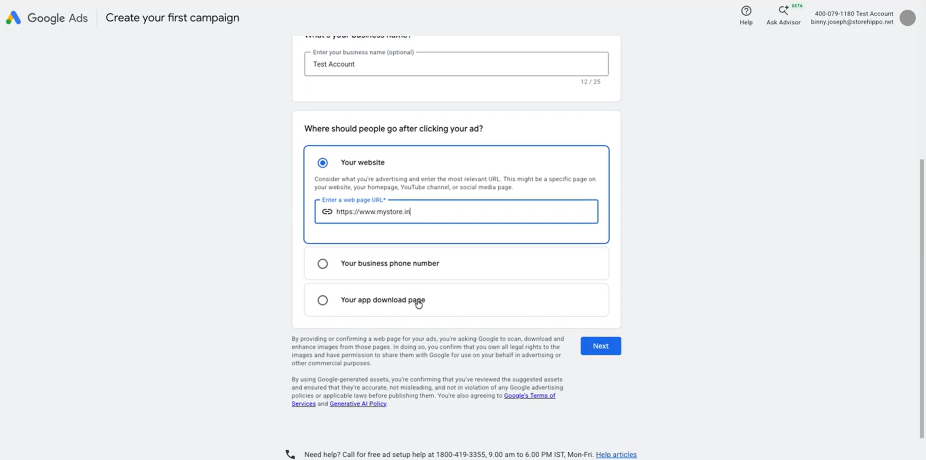Click the web page URL input field

tap(456, 212)
